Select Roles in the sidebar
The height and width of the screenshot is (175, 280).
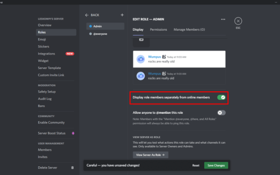click(56, 32)
